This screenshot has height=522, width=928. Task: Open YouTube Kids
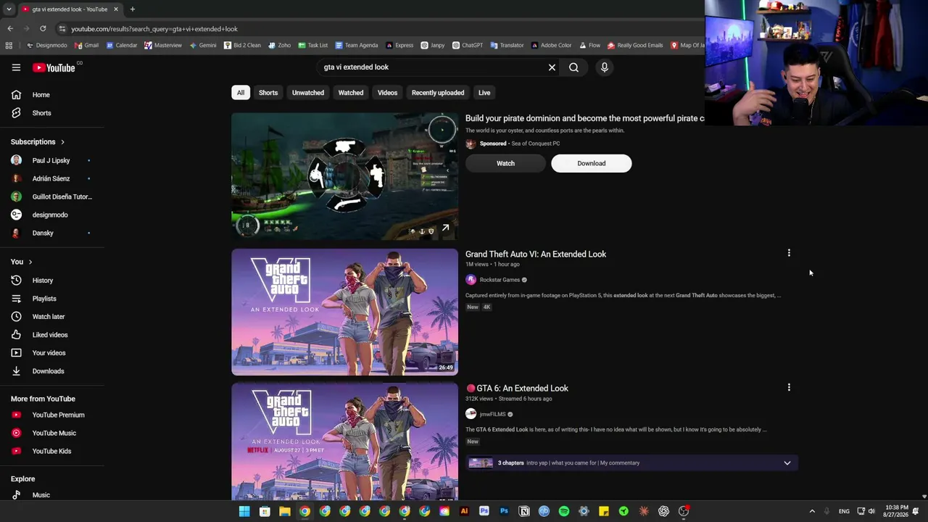coord(52,451)
